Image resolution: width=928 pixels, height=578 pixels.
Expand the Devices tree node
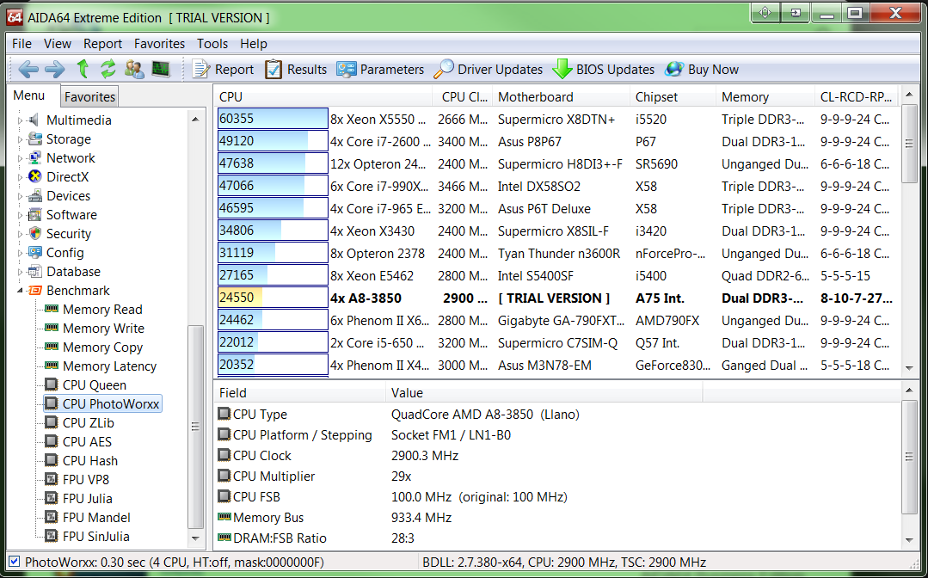pyautogui.click(x=20, y=196)
